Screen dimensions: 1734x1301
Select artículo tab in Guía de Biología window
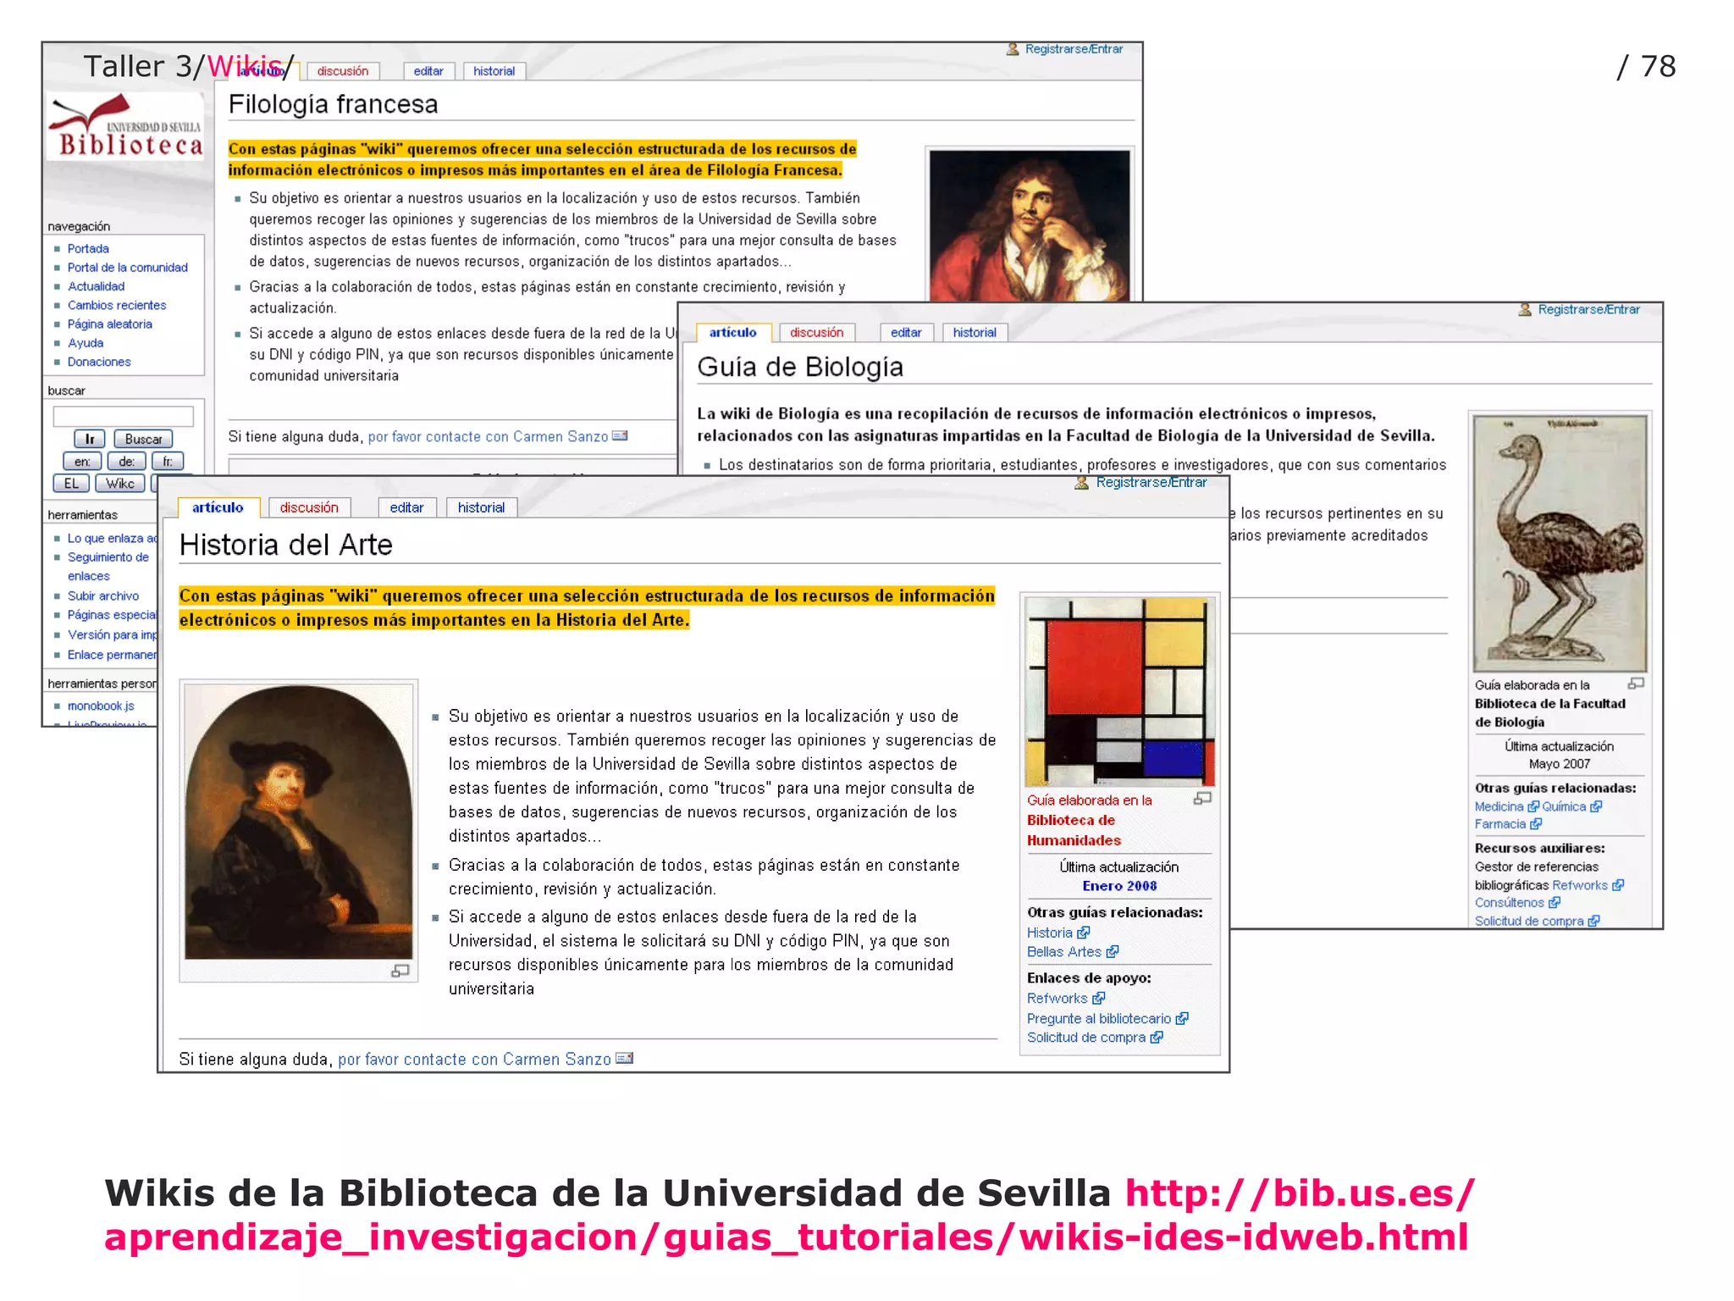(x=733, y=332)
